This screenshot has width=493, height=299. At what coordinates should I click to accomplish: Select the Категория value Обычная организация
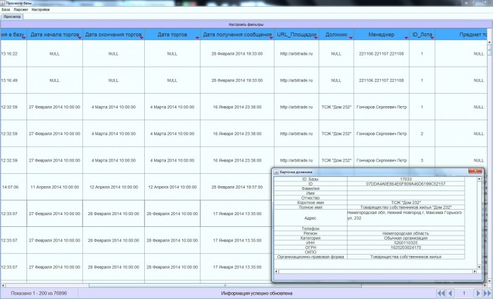point(405,238)
